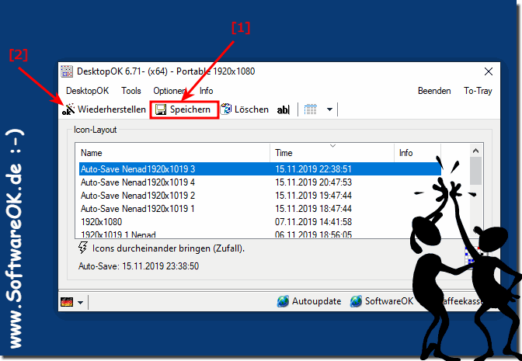This screenshot has height=361, width=522.
Task: Open the list view dropdown arrow
Action: (x=329, y=109)
